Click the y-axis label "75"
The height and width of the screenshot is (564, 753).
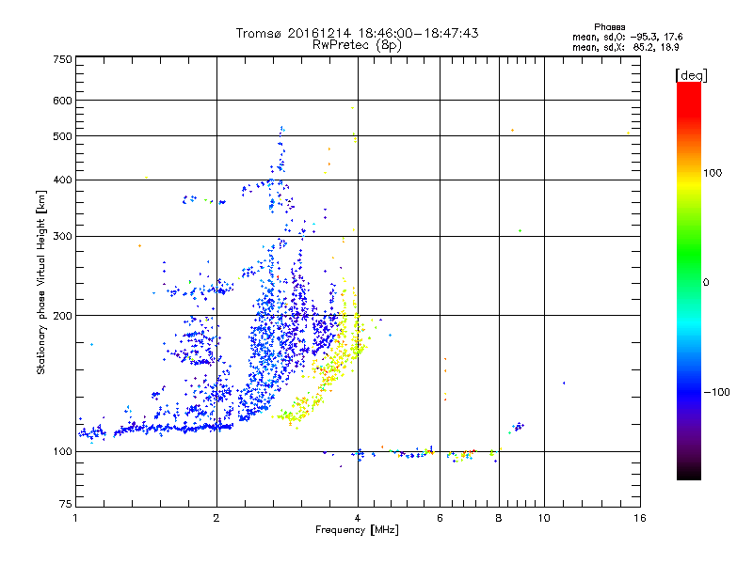[x=66, y=504]
